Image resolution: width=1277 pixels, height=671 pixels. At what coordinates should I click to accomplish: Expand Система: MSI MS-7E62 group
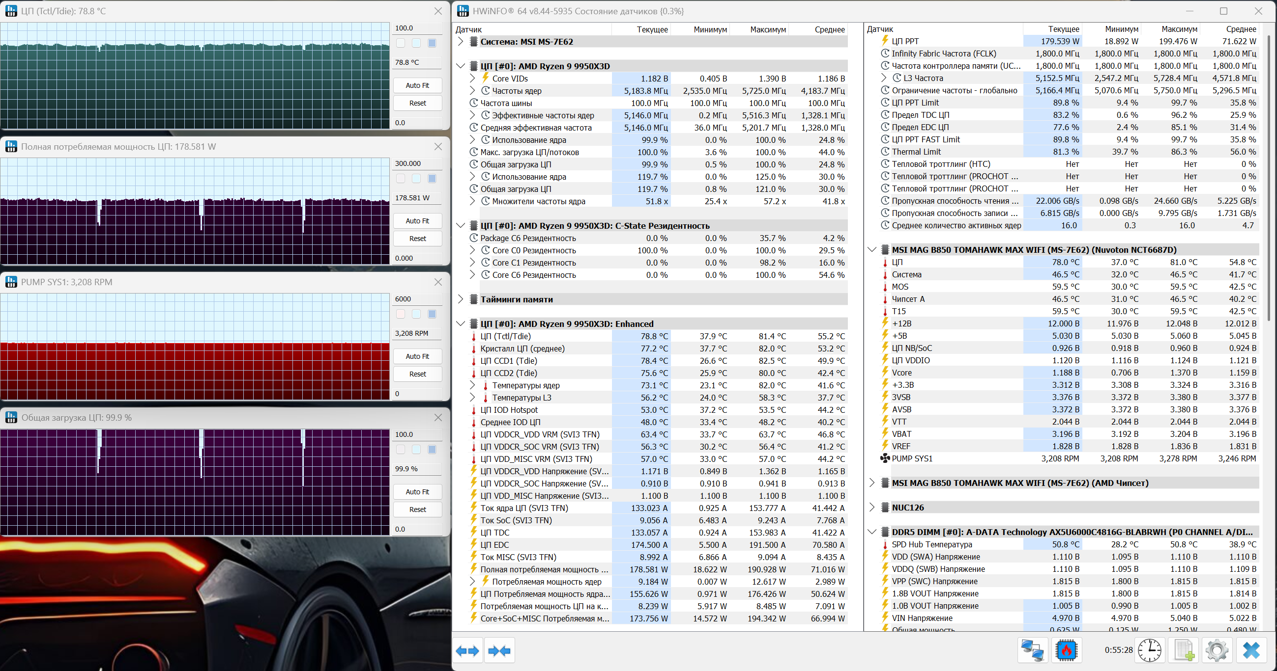(461, 42)
